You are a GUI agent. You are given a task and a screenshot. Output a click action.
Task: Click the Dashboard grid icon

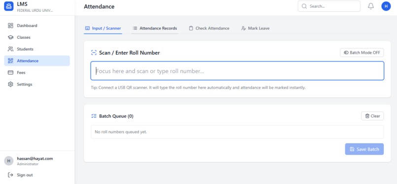tap(10, 26)
